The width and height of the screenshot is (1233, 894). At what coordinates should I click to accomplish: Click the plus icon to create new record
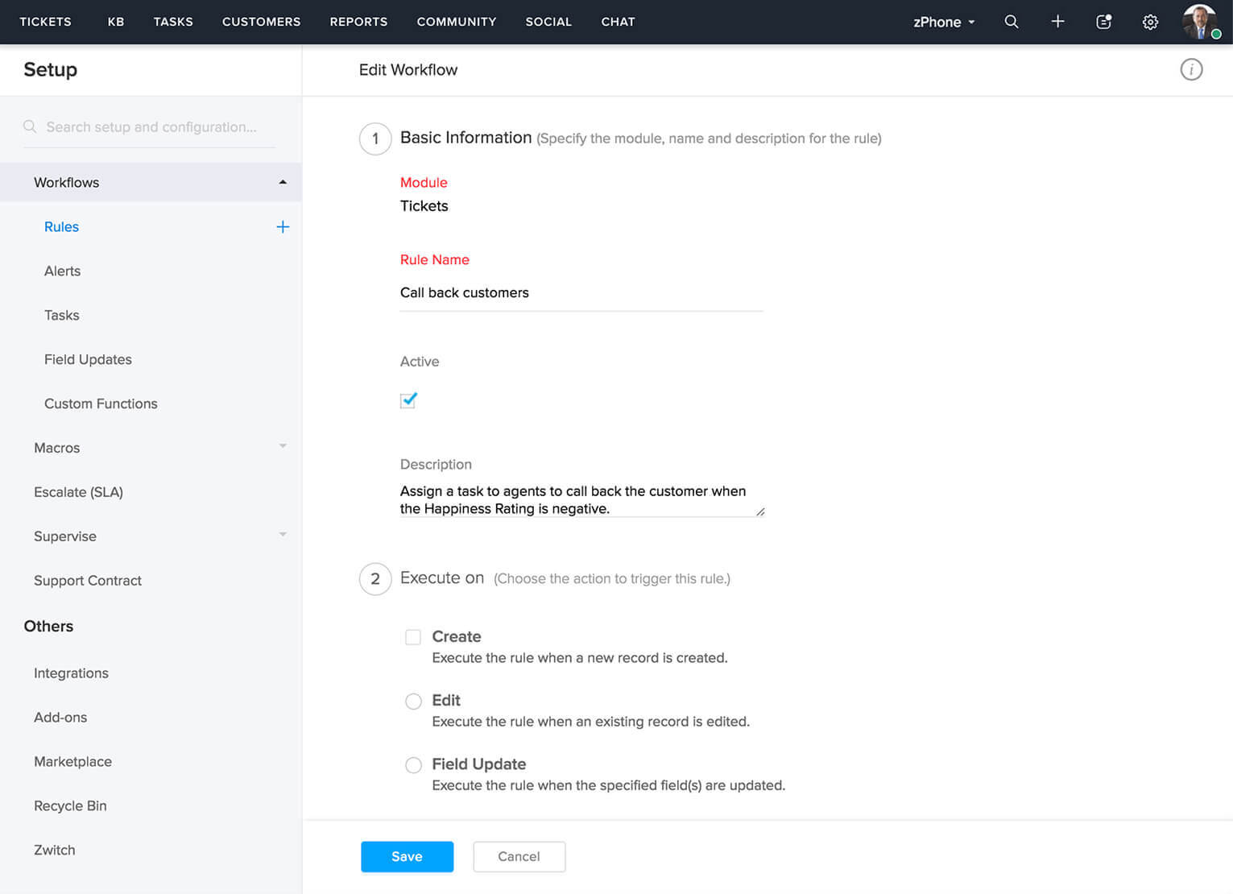[1057, 22]
